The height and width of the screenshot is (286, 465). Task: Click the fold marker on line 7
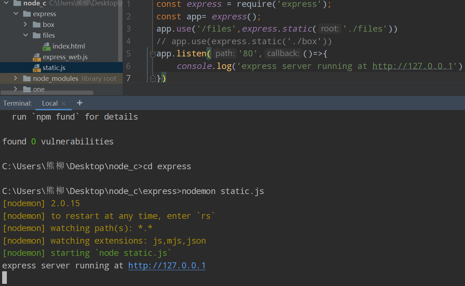[x=153, y=78]
